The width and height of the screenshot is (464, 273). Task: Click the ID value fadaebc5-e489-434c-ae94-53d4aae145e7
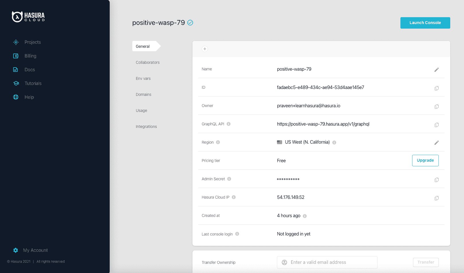tap(321, 87)
